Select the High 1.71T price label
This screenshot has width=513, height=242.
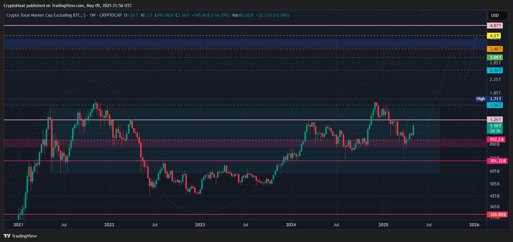[489, 99]
